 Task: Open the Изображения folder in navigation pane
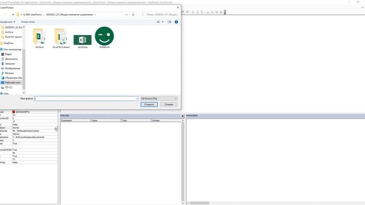click(13, 68)
